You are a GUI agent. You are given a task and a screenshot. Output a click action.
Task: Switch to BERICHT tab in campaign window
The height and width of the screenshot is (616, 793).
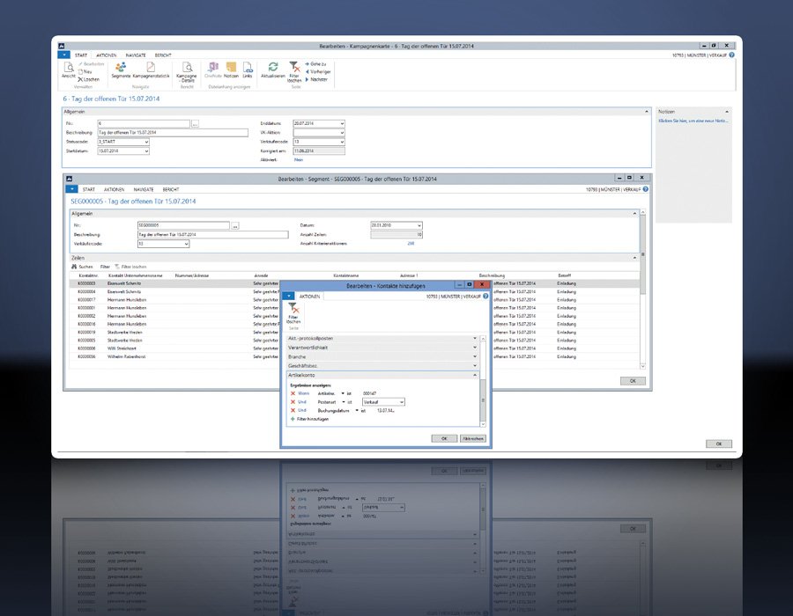163,55
